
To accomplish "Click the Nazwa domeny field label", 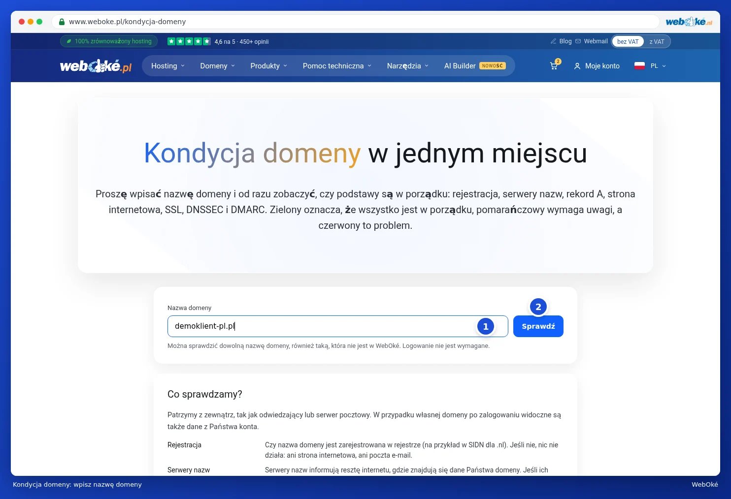I will point(189,308).
